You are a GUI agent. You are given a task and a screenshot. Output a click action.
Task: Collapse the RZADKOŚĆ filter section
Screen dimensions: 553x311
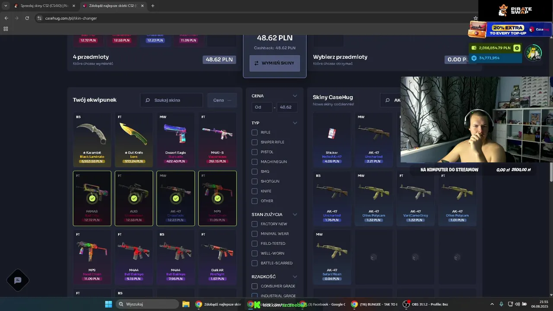[295, 277]
